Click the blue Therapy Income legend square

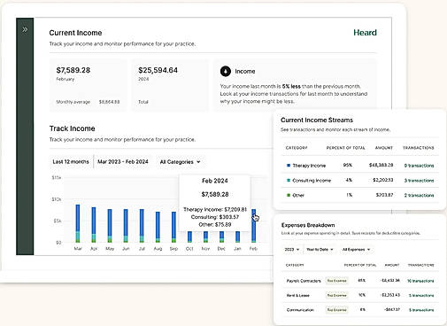[x=289, y=166]
